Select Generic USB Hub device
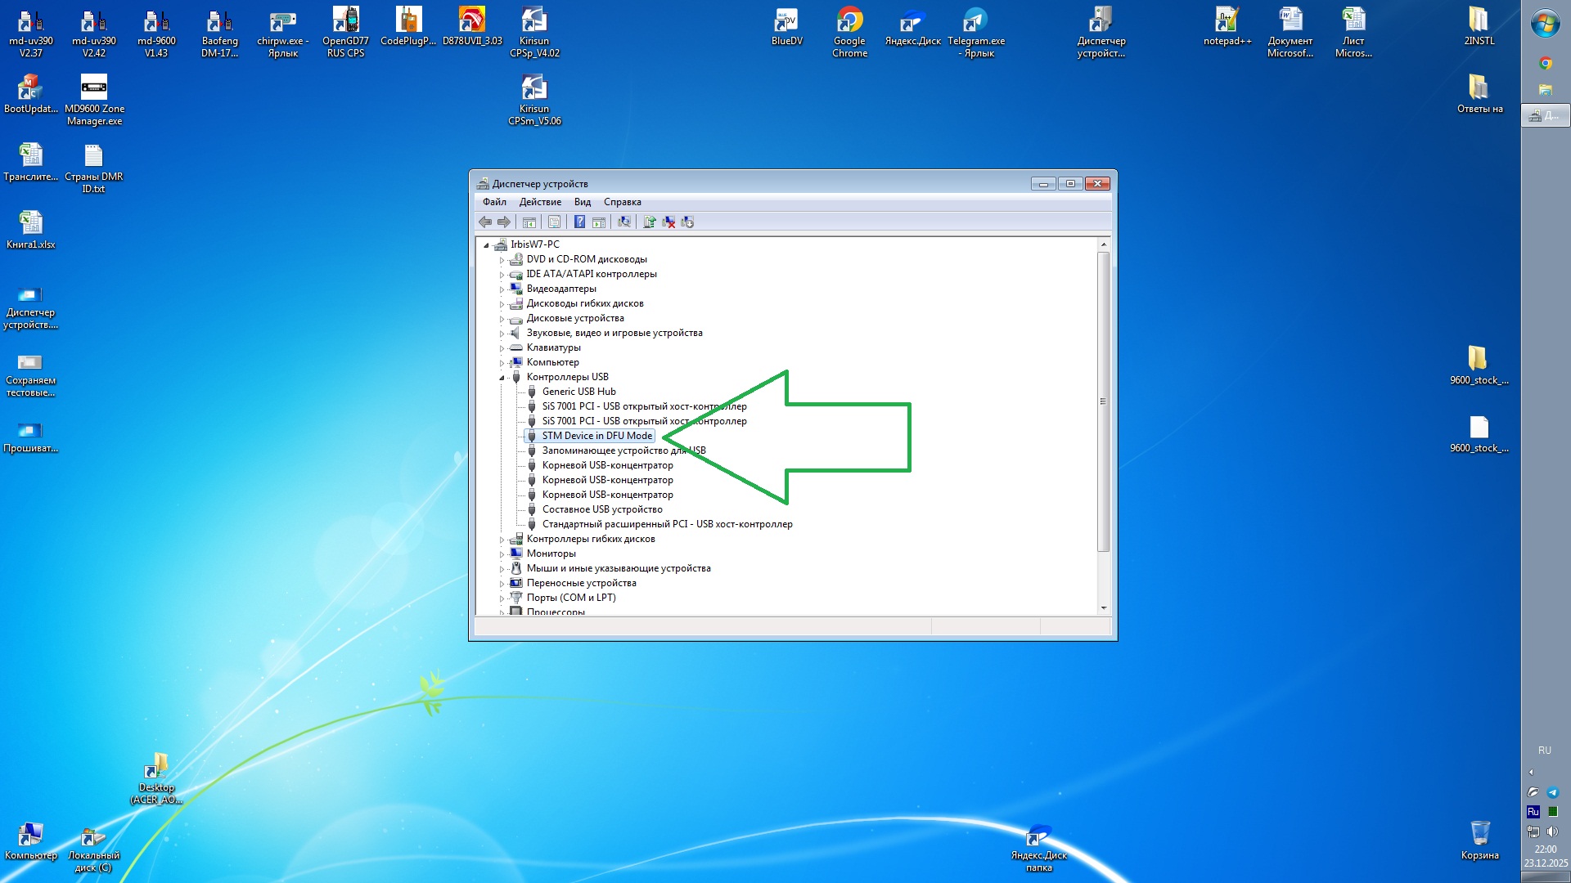Screen dimensions: 1571x883 point(578,392)
